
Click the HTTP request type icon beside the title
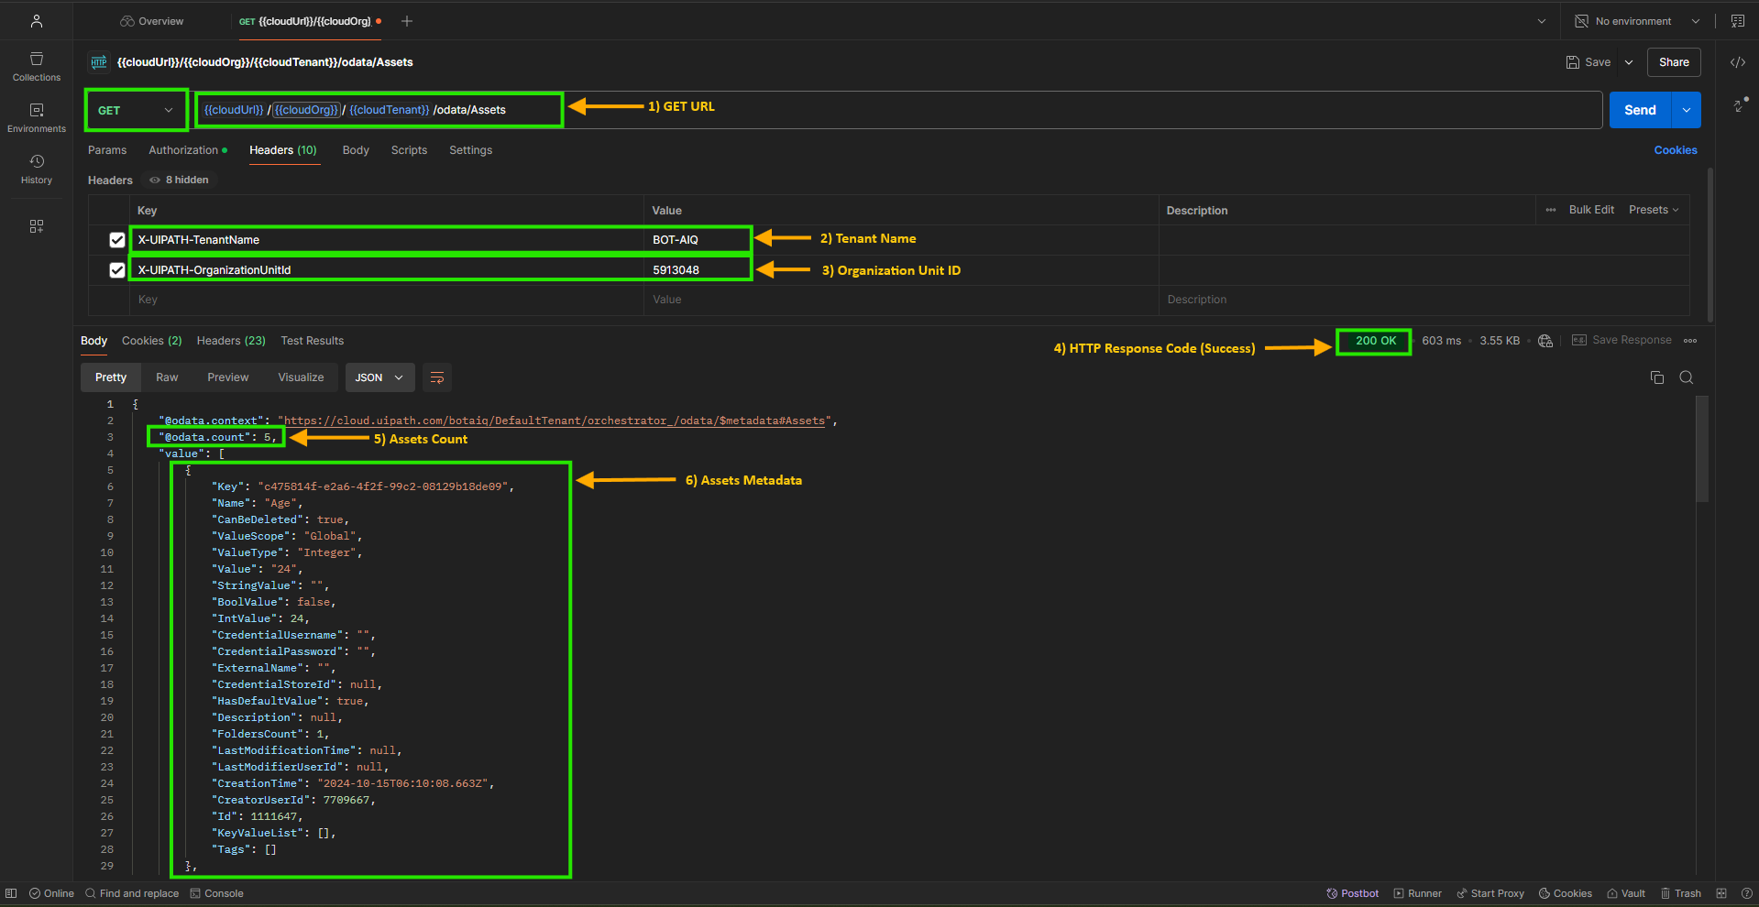(99, 62)
